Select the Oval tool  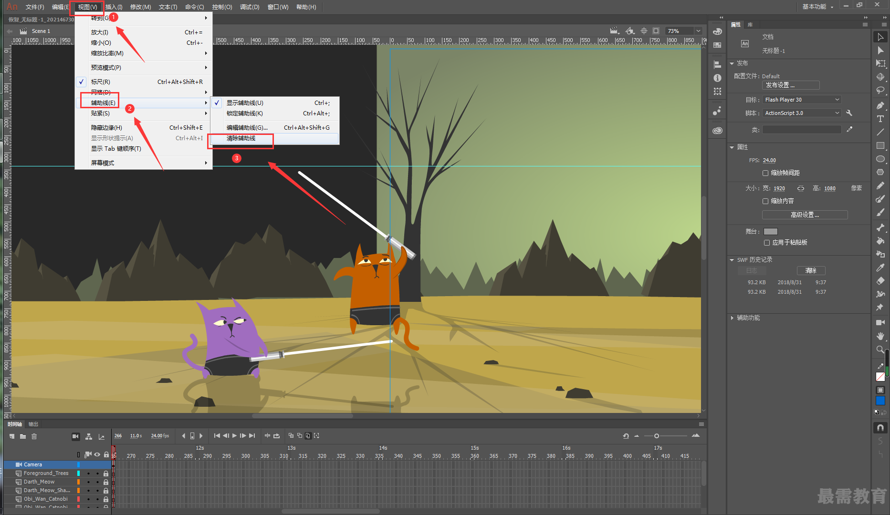point(880,159)
